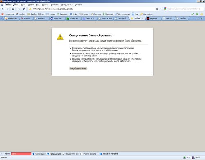Click the Попробовать снова button

tap(78, 68)
